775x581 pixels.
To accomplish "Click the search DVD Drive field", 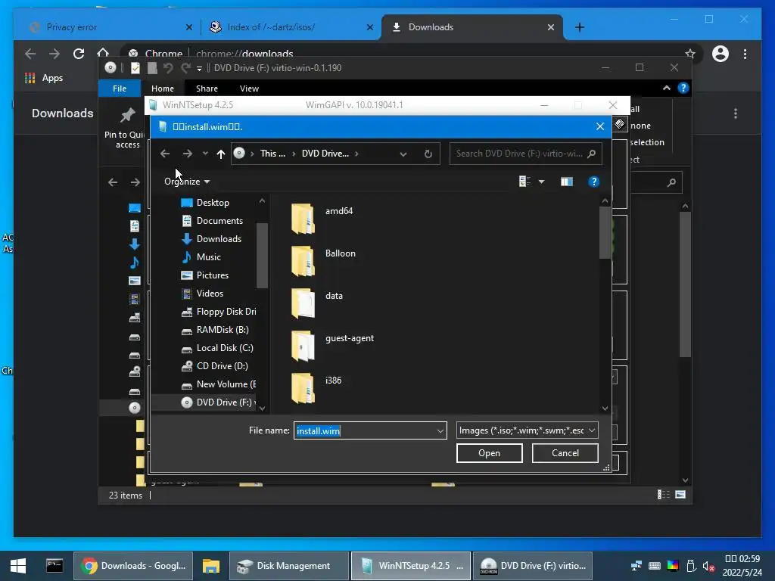I will [x=525, y=154].
